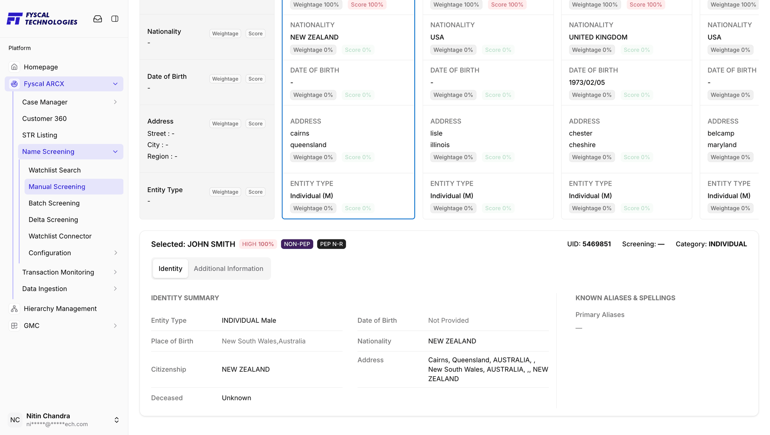
Task: Select the UNITED KINGDOM match card
Action: pos(626,109)
